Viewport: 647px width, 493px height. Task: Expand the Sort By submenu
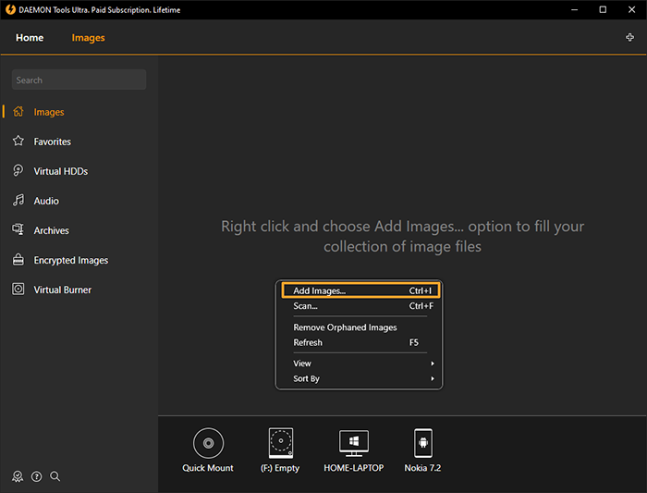tap(361, 378)
